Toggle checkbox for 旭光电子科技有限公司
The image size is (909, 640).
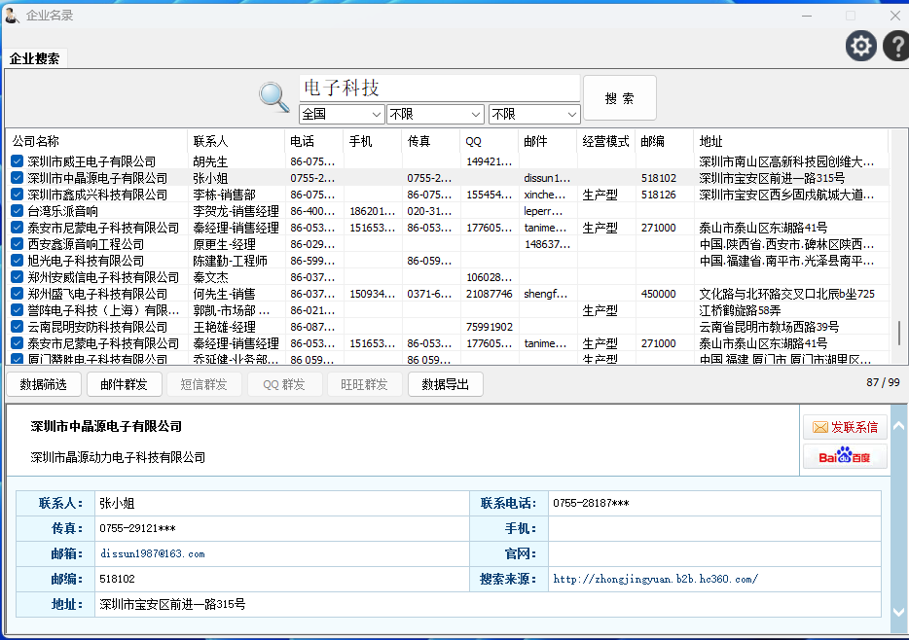tap(18, 261)
